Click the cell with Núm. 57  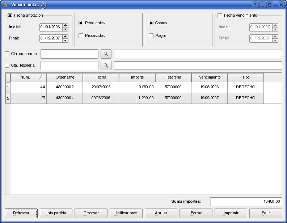click(x=28, y=98)
